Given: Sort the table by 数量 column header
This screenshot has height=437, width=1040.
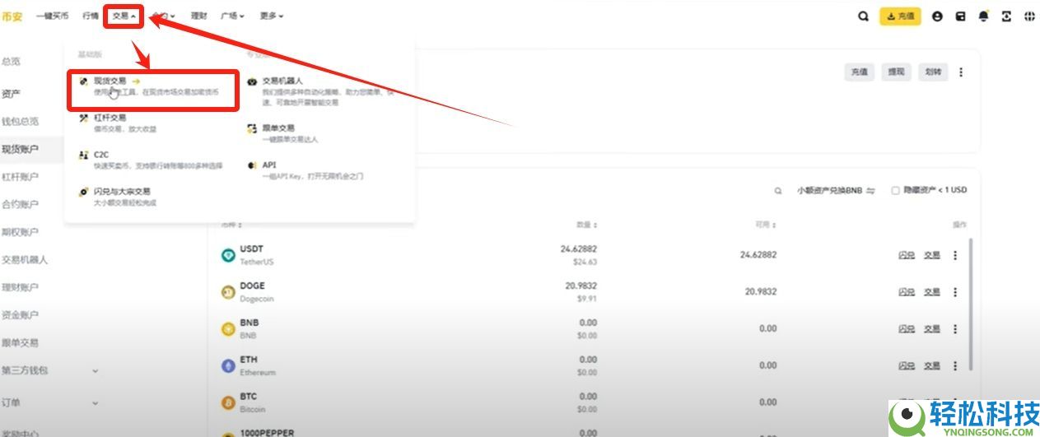Looking at the screenshot, I should (586, 225).
